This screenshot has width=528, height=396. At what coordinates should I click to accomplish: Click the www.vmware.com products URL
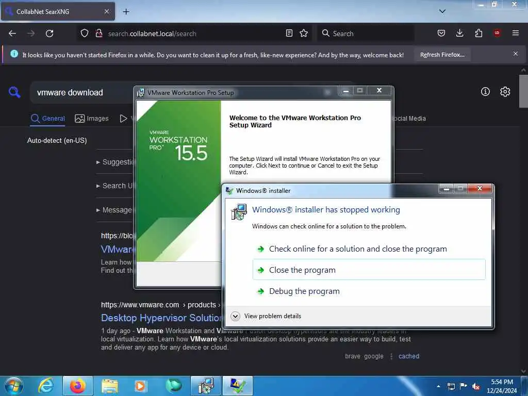click(x=160, y=305)
